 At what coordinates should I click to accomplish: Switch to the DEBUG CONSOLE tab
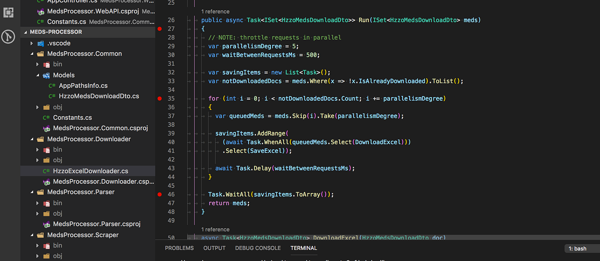[x=258, y=248]
